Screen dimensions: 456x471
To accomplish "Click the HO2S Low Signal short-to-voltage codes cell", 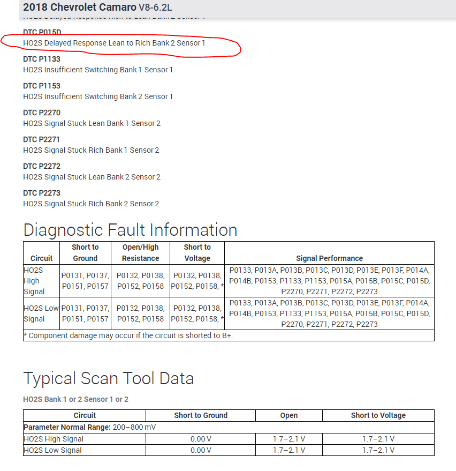I will point(197,313).
